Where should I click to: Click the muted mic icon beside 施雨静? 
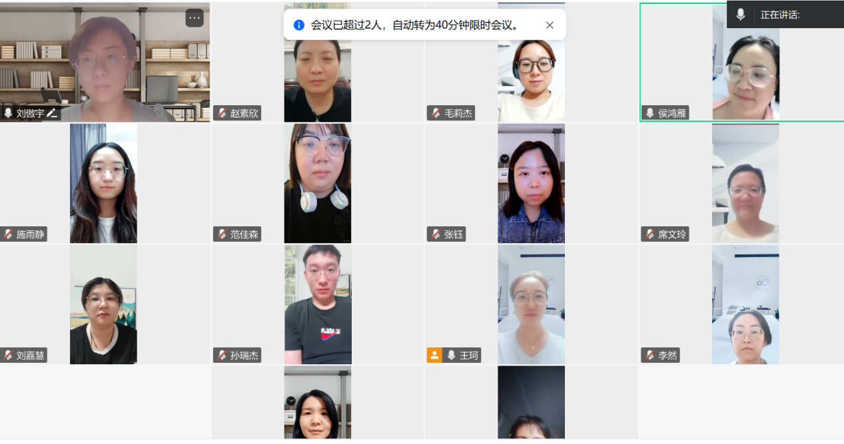(x=8, y=234)
